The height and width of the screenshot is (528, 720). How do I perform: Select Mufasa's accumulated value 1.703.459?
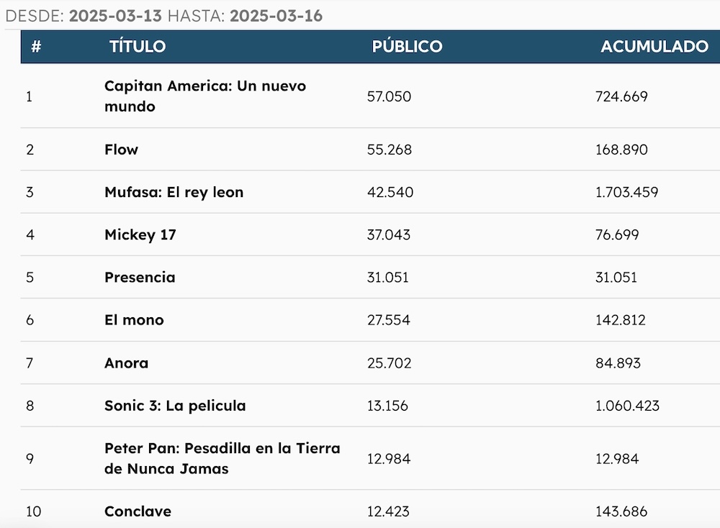tap(626, 192)
